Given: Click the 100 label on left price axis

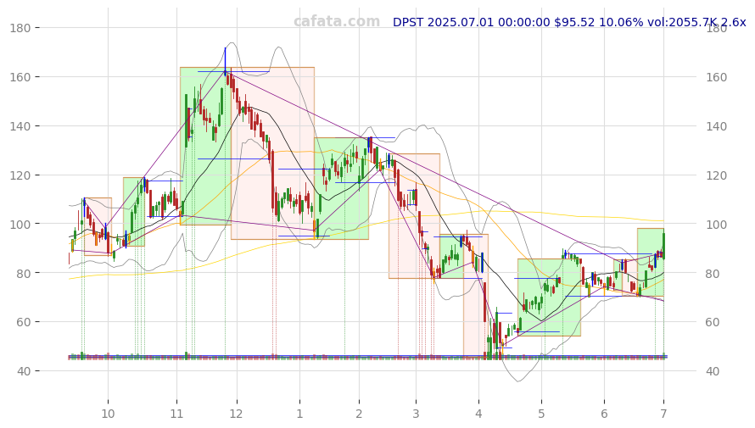Looking at the screenshot, I should (x=20, y=224).
